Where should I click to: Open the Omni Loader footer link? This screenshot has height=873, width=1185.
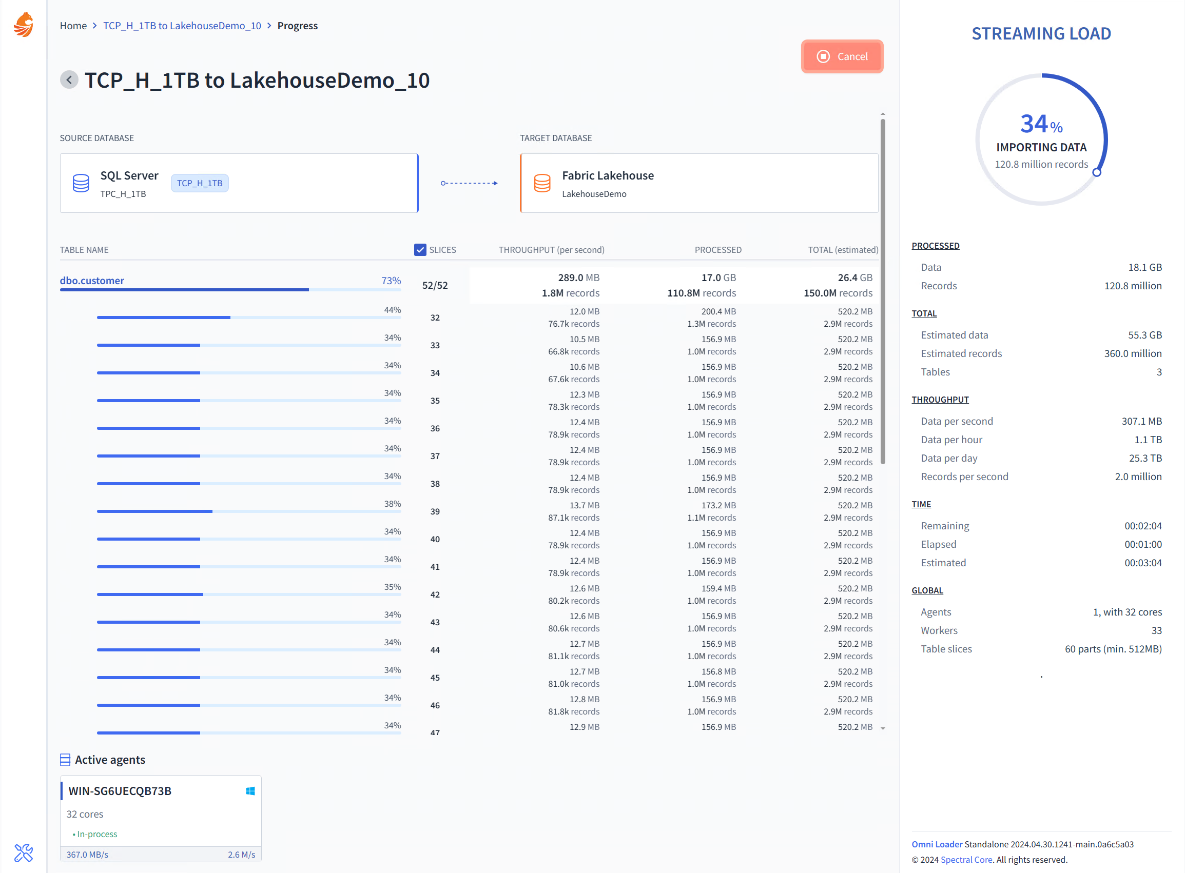(937, 844)
